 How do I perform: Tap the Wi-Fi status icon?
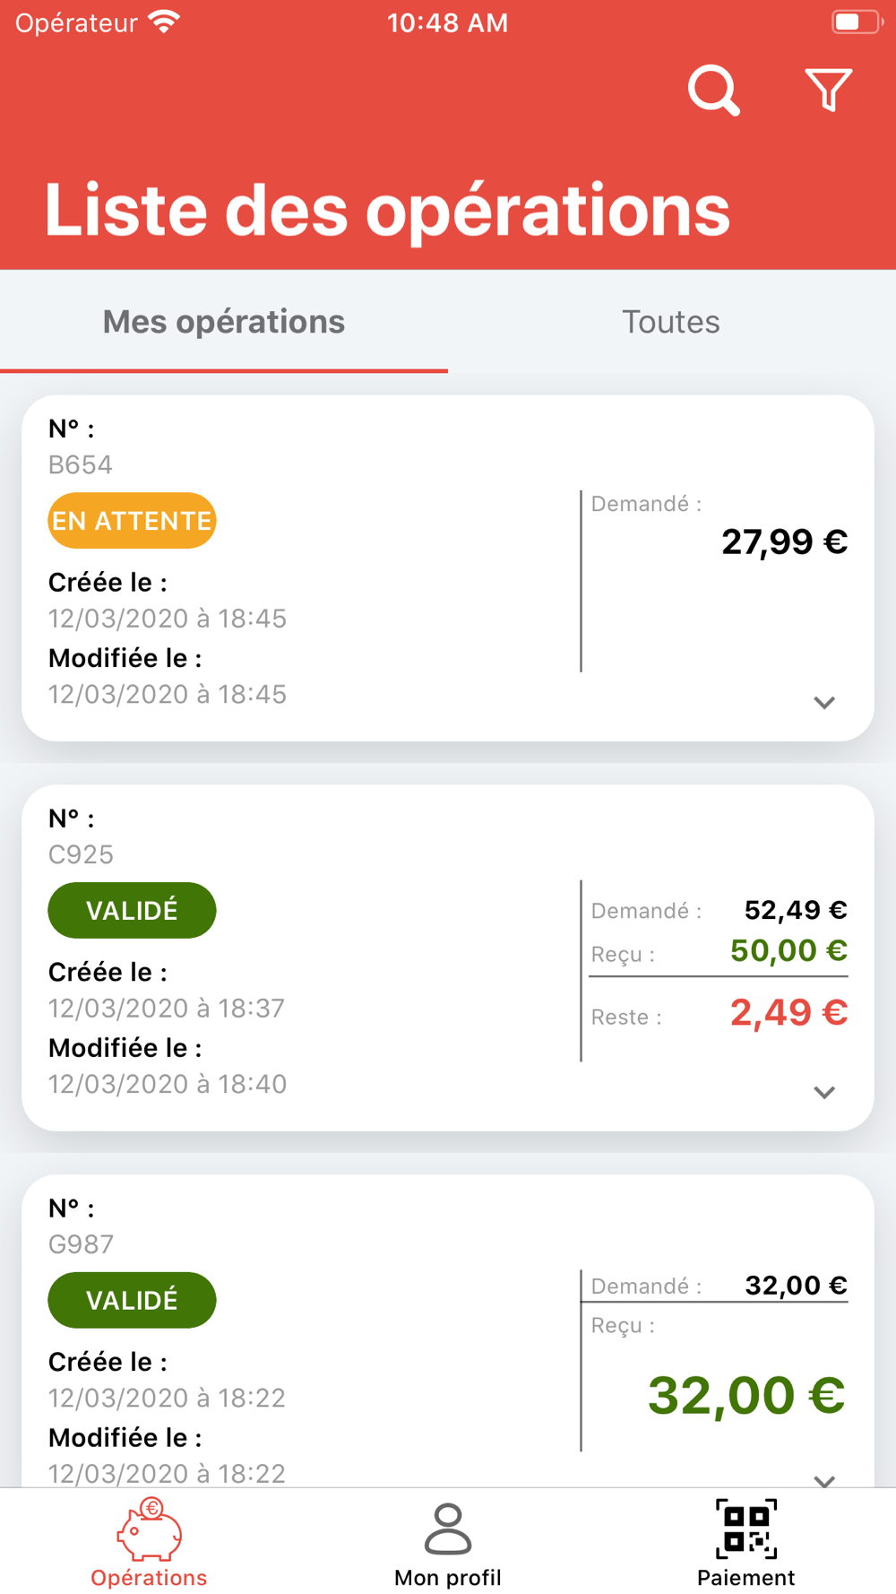click(164, 22)
